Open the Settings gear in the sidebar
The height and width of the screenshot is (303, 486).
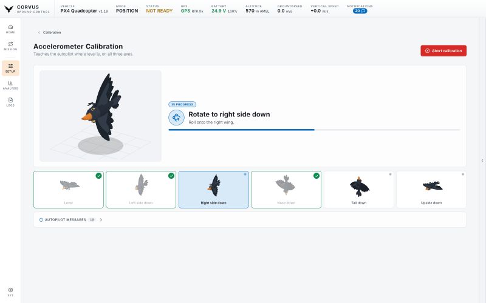click(10, 292)
